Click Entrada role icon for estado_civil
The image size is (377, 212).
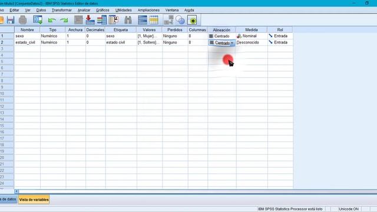coord(271,42)
